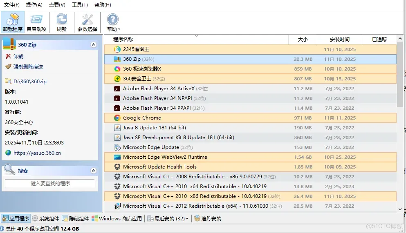This screenshot has width=406, height=233.
Task: Click the 强制删除痕迹 link
Action: [x=28, y=67]
